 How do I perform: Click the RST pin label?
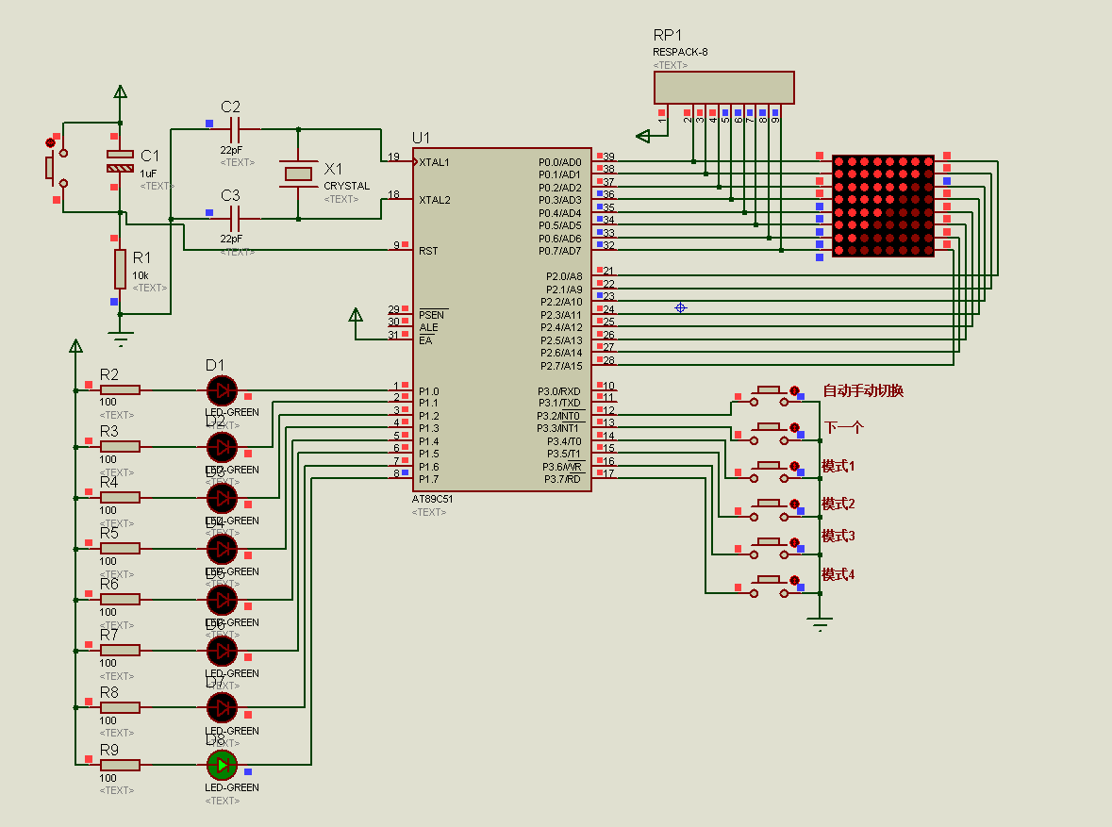pyautogui.click(x=428, y=251)
